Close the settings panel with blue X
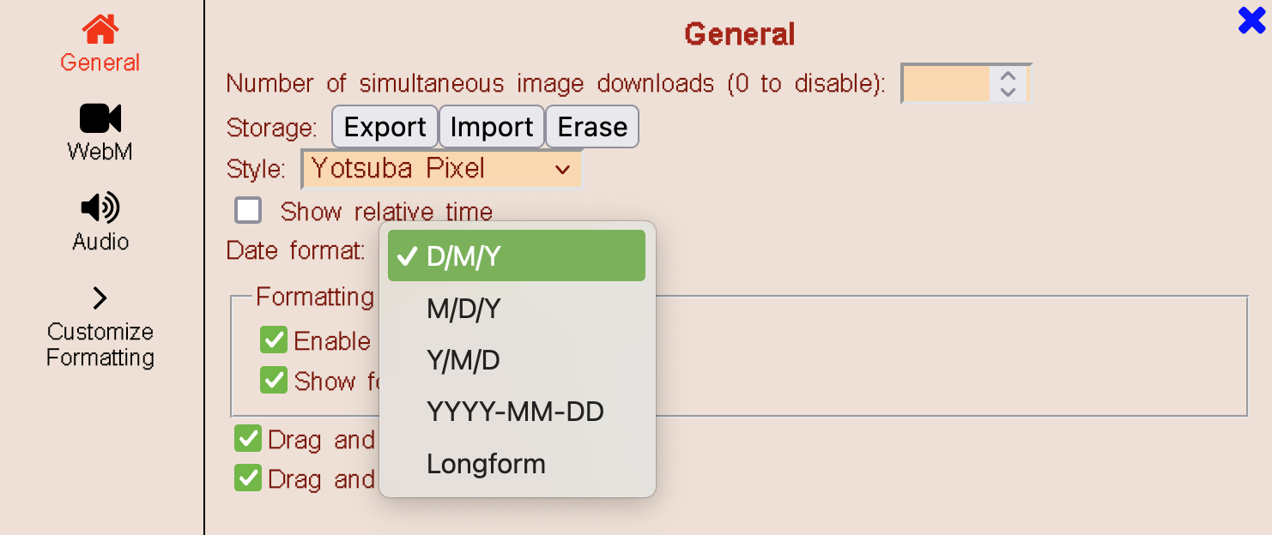This screenshot has height=535, width=1272. pyautogui.click(x=1252, y=20)
